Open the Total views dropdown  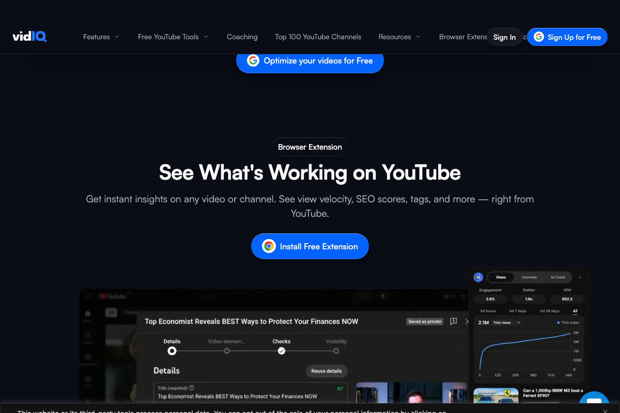click(x=506, y=323)
